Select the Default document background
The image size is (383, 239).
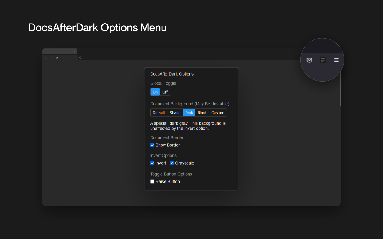(x=159, y=112)
